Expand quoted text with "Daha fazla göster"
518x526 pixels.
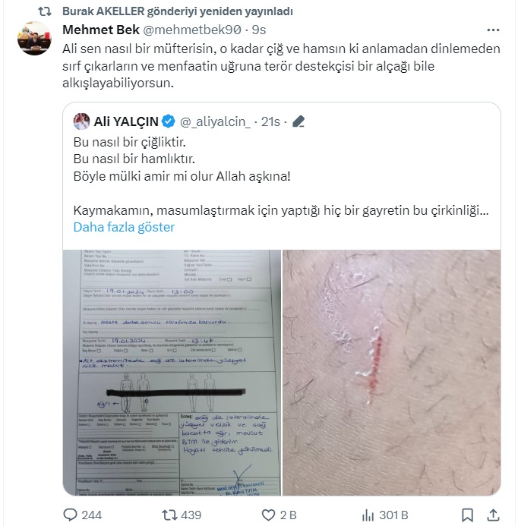[124, 227]
